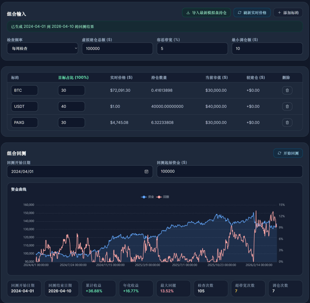Open the date picker calendar icon

146,172
